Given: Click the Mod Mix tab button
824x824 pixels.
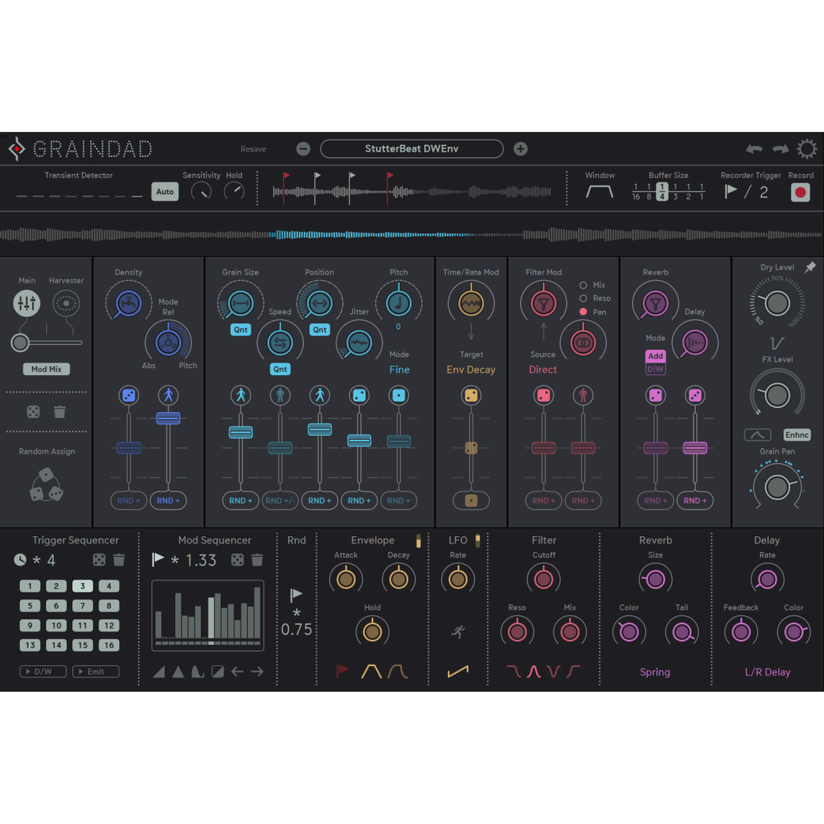Looking at the screenshot, I should (x=47, y=369).
